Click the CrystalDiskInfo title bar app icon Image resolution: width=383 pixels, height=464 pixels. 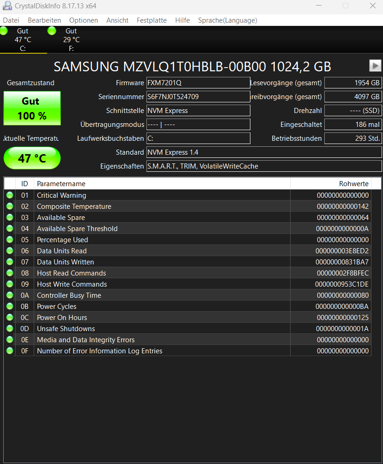point(7,6)
